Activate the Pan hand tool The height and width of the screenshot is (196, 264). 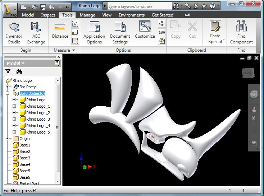click(x=254, y=110)
